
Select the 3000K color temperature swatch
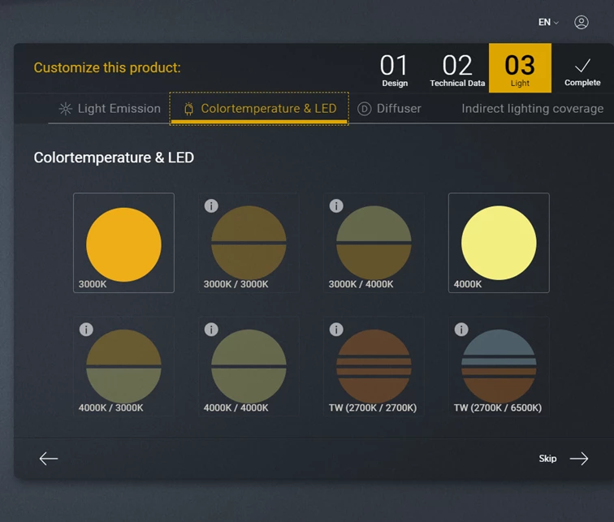[123, 244]
